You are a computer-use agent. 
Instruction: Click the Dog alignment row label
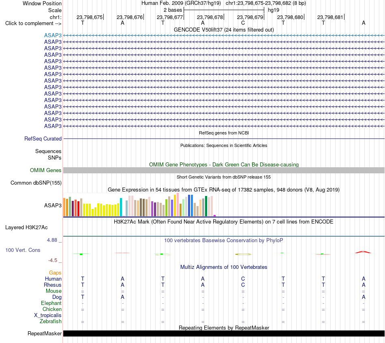pos(57,297)
